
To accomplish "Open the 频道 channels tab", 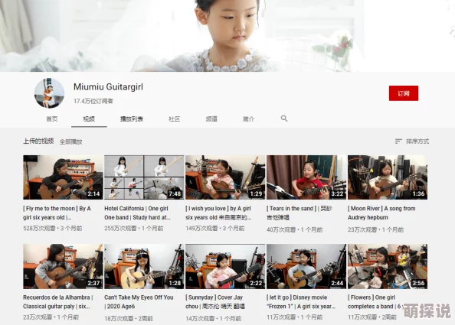I will point(211,119).
